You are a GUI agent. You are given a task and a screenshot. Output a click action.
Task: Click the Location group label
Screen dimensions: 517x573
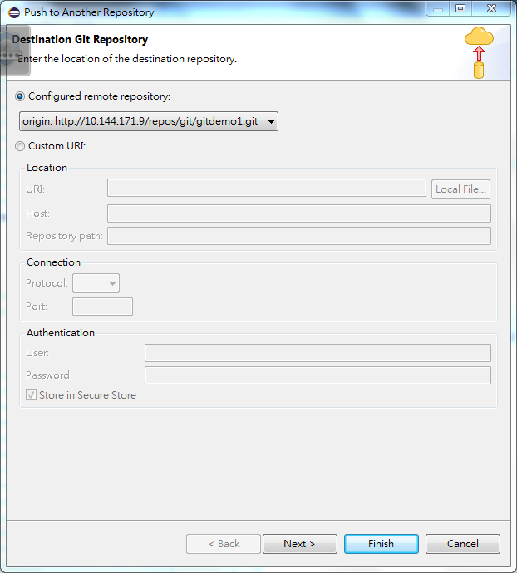pyautogui.click(x=47, y=168)
